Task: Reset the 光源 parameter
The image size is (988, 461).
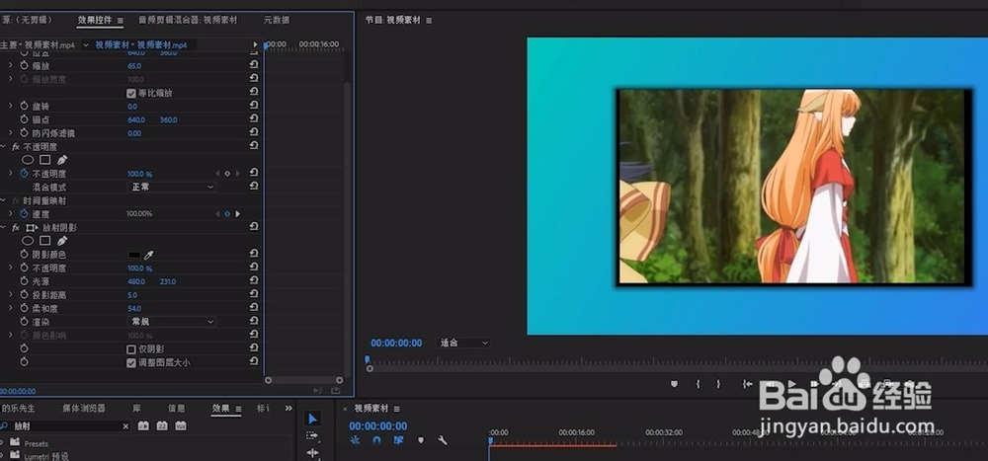Action: [x=253, y=281]
